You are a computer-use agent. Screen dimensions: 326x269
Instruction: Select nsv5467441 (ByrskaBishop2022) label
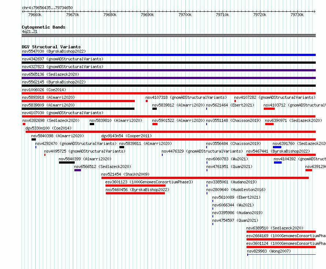pos(278,151)
